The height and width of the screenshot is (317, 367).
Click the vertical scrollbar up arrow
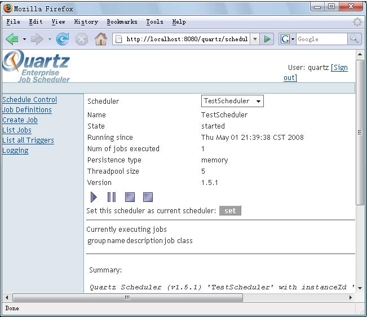(360, 55)
